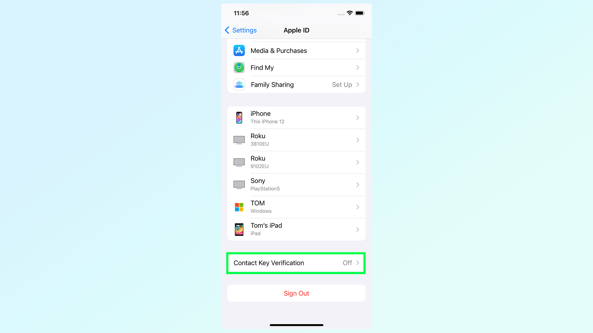Viewport: 593px width, 333px height.
Task: Open Tom's iPad device settings
Action: click(296, 229)
